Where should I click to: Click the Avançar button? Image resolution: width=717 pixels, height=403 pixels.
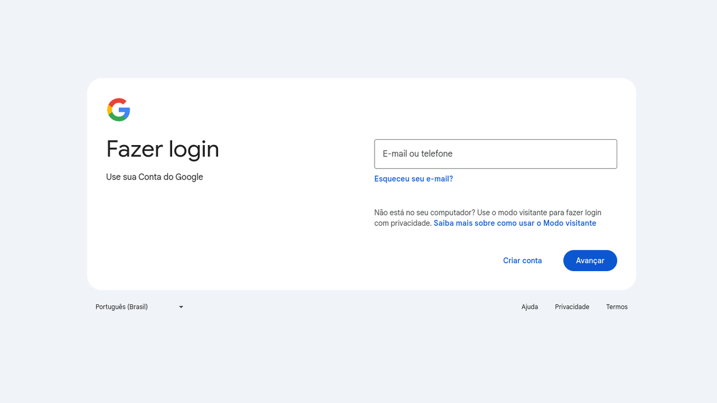[590, 260]
